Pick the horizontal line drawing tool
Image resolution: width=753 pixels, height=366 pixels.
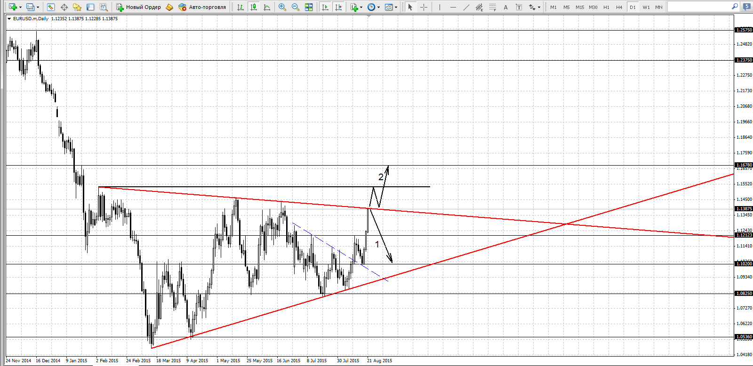[x=453, y=7]
